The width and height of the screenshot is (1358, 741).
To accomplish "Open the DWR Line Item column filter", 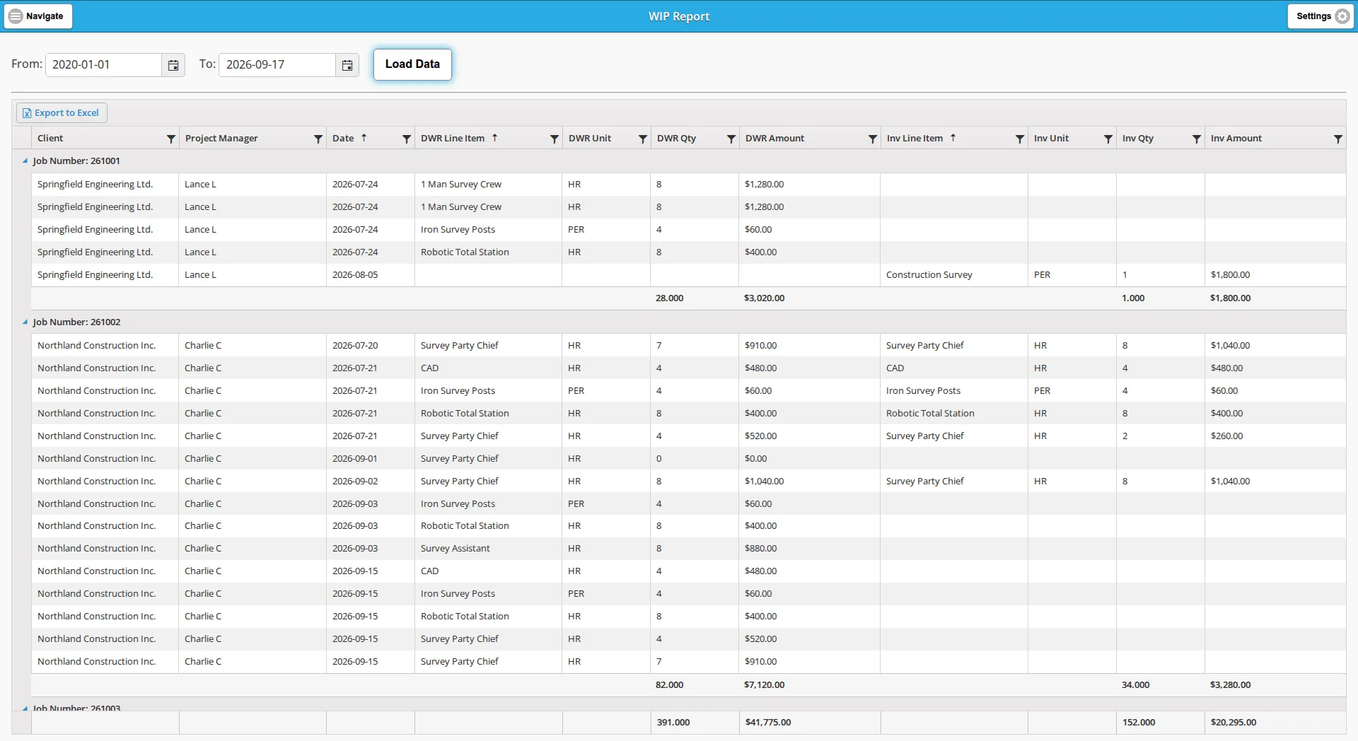I will click(x=555, y=139).
